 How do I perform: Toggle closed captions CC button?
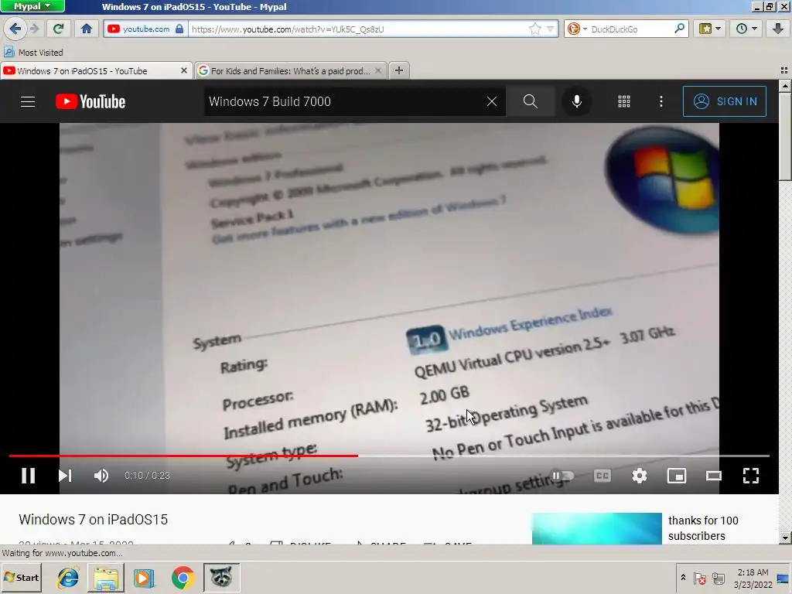(x=602, y=476)
